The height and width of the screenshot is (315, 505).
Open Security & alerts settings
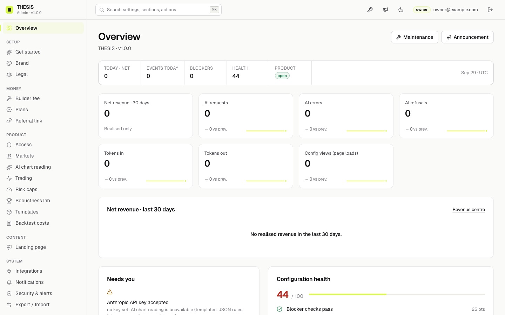43,293
